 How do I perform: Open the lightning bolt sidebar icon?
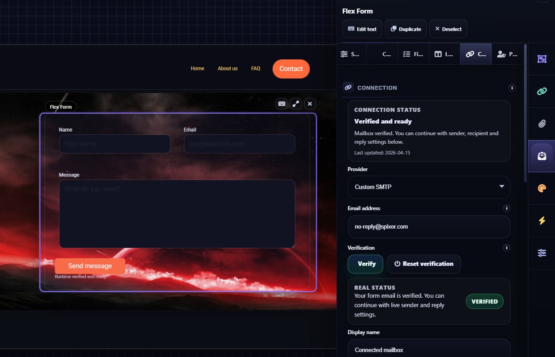[x=542, y=220]
